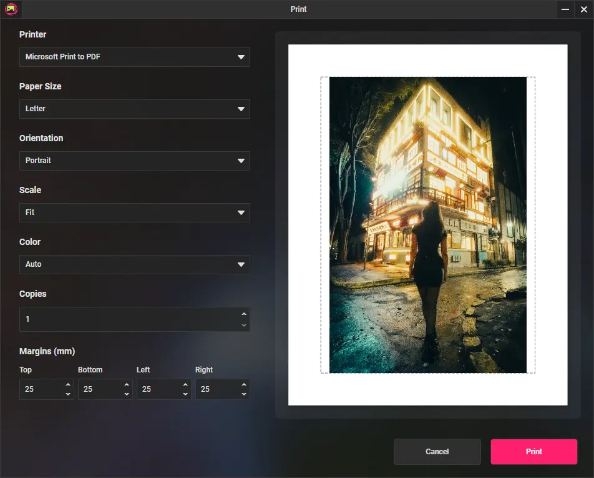
Task: Click the print preview image
Action: point(428,225)
